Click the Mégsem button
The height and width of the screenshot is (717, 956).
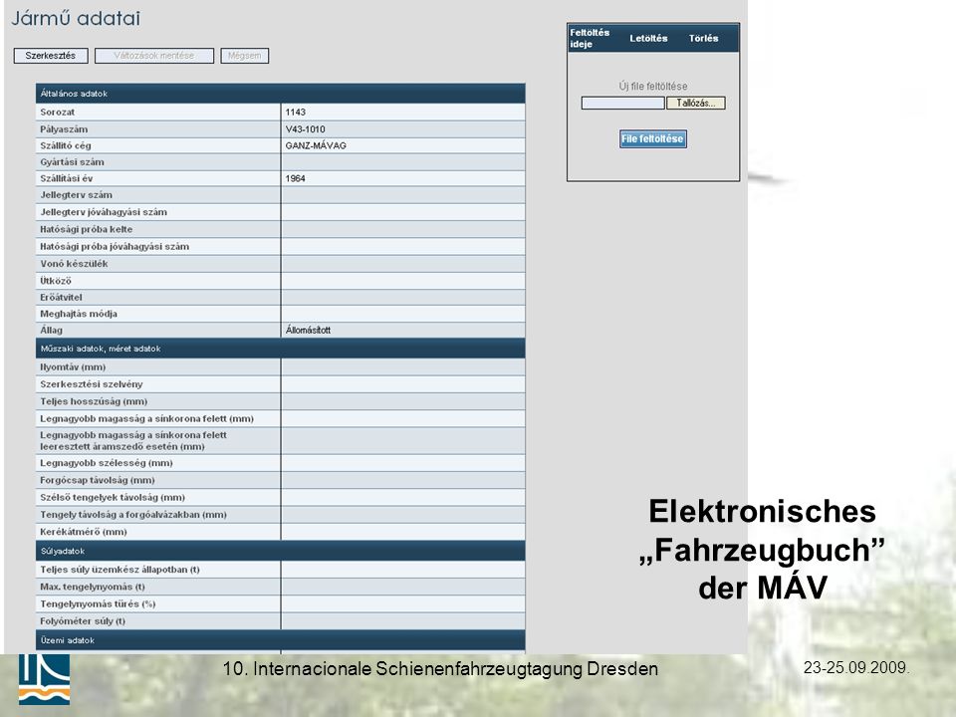point(245,56)
